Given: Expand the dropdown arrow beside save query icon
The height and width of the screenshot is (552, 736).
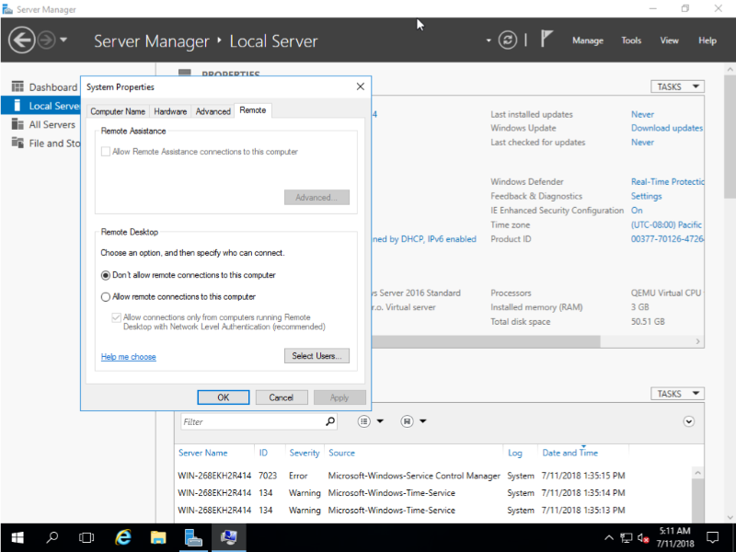Looking at the screenshot, I should click(423, 421).
